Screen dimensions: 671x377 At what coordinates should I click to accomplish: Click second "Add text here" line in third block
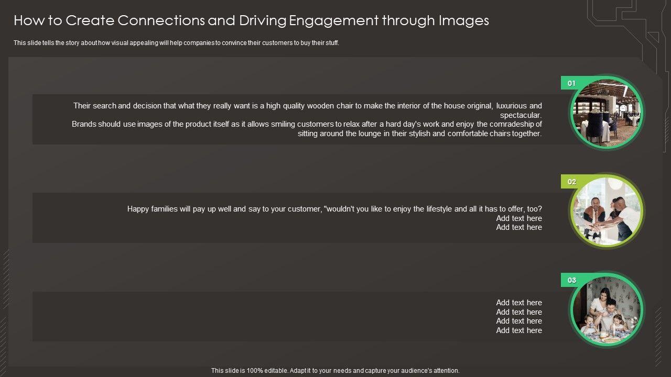519,312
